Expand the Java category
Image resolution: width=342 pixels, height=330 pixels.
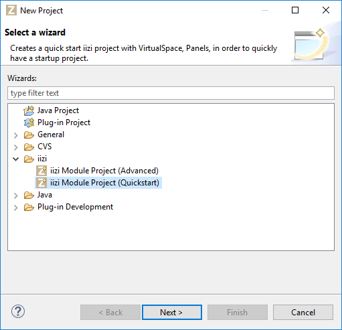pyautogui.click(x=15, y=195)
